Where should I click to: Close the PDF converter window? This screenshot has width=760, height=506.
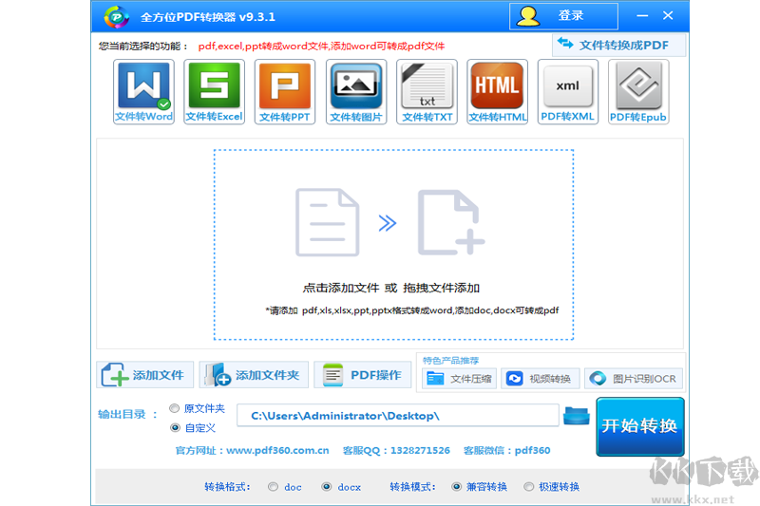point(668,15)
